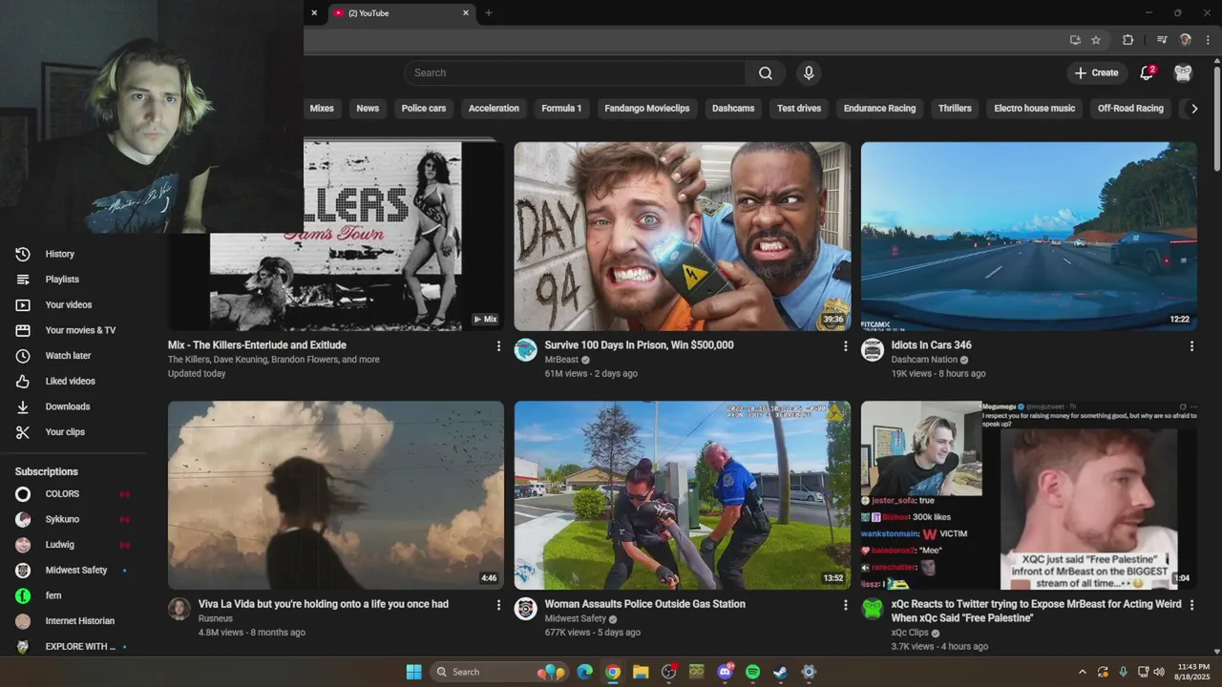Click the install app icon in address bar
This screenshot has width=1222, height=687.
[x=1075, y=40]
